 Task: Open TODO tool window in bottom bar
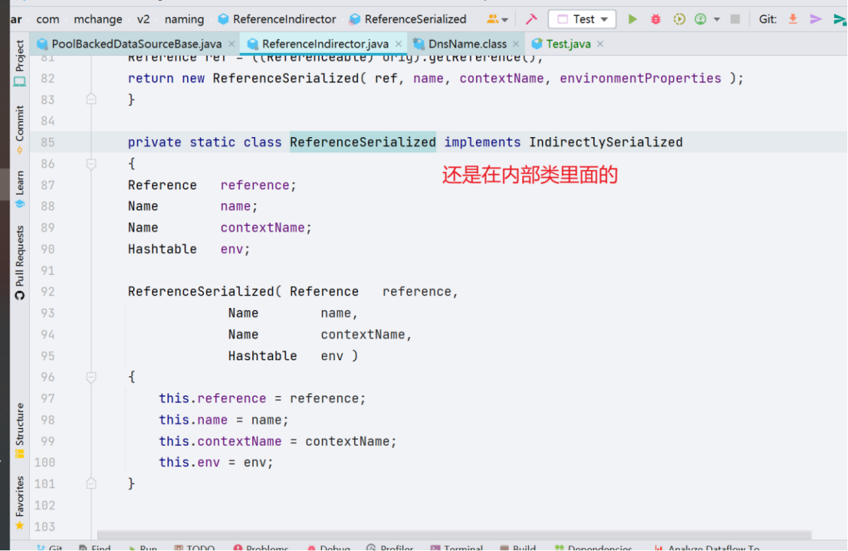[x=194, y=548]
